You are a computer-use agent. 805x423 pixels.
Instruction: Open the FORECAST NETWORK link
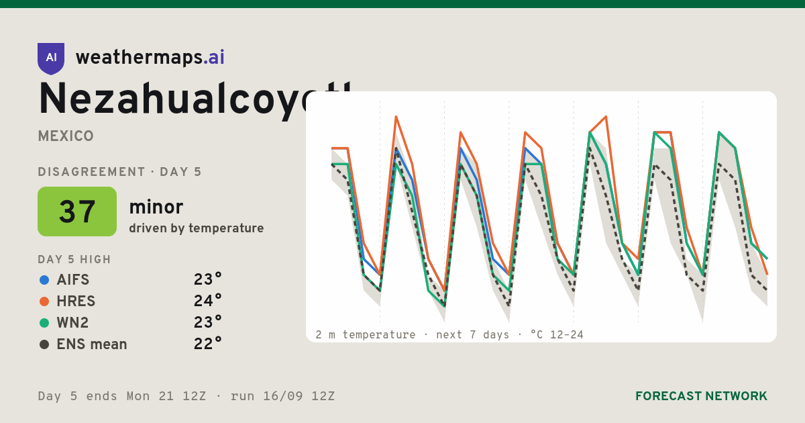point(702,396)
